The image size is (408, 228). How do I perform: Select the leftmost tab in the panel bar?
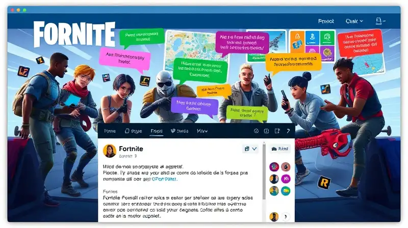coord(110,131)
